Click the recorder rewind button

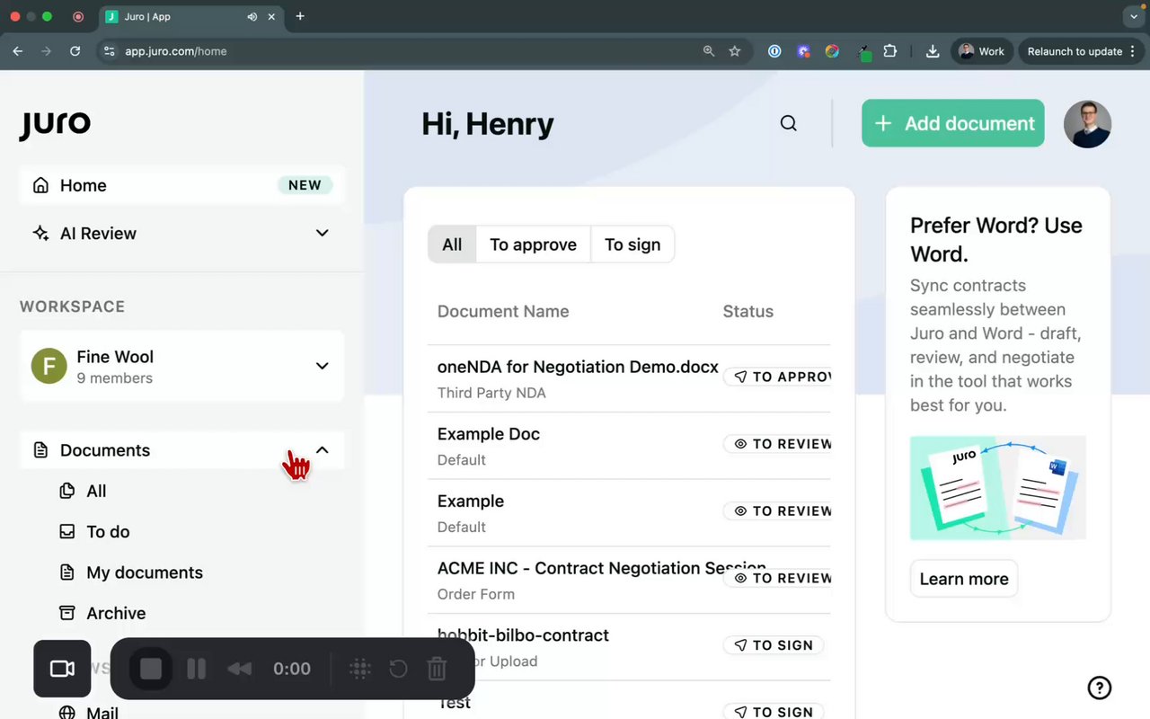click(x=239, y=669)
